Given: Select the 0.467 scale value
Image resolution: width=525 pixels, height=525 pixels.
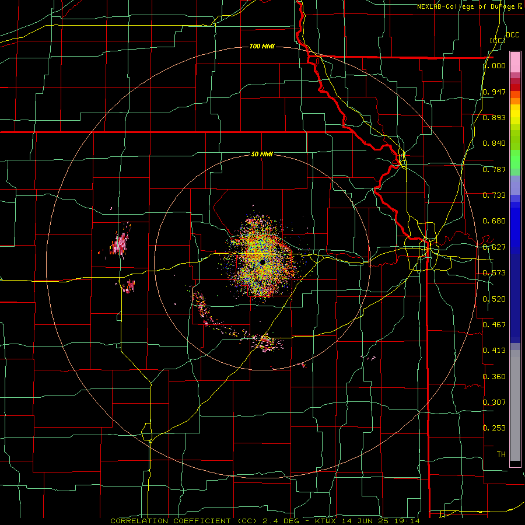Looking at the screenshot, I should pyautogui.click(x=494, y=324).
